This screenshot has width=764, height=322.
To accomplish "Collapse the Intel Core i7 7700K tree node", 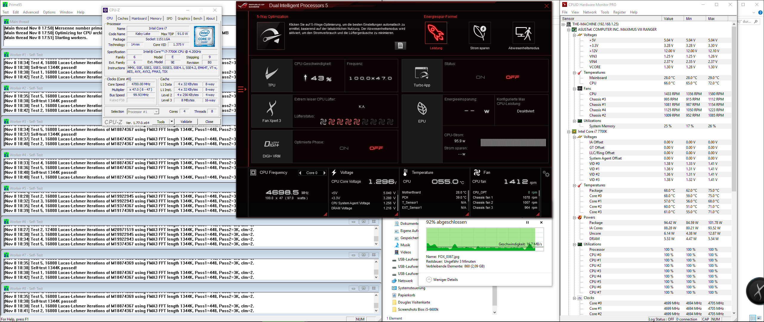I will pyautogui.click(x=569, y=131).
